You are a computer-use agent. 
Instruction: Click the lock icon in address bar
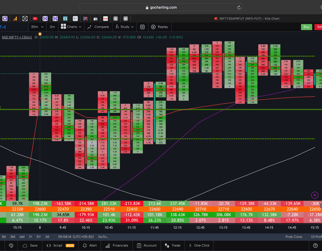(147, 8)
